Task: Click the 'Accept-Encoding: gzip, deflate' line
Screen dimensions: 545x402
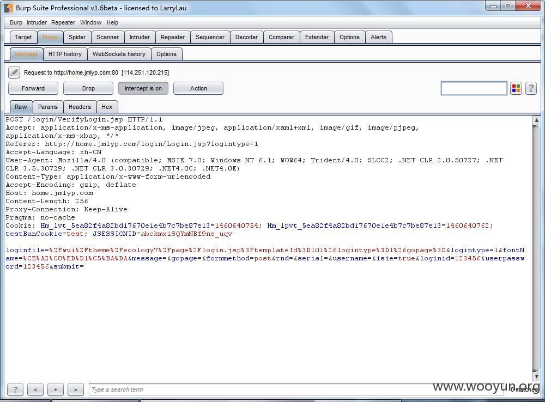Action: click(71, 185)
